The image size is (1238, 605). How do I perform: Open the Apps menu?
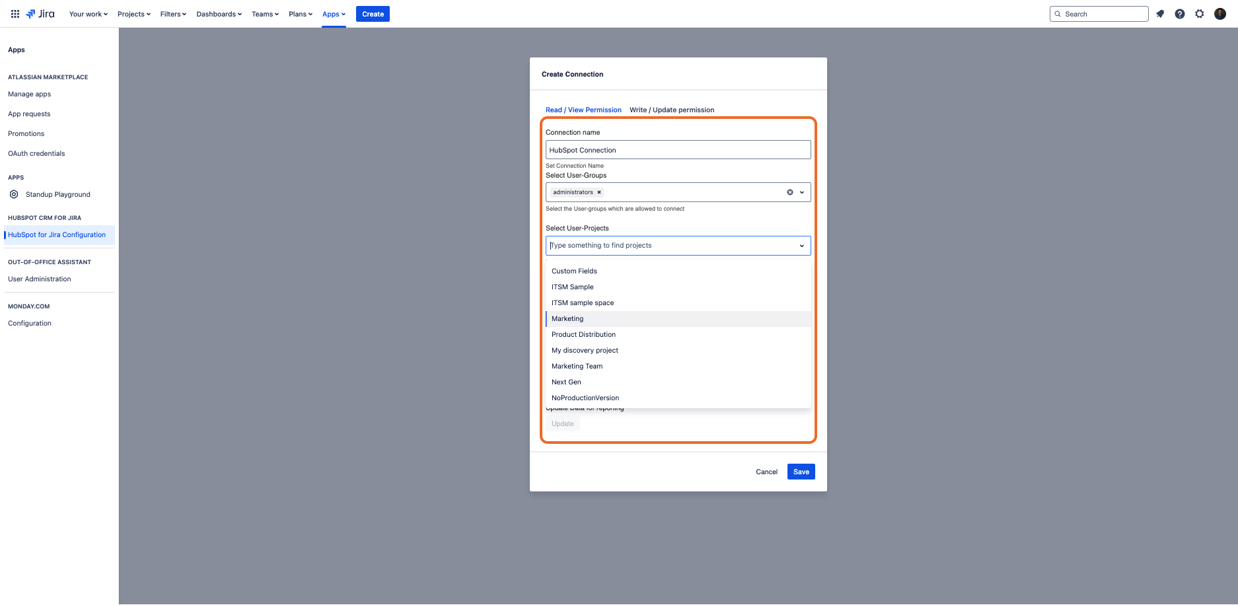[334, 14]
